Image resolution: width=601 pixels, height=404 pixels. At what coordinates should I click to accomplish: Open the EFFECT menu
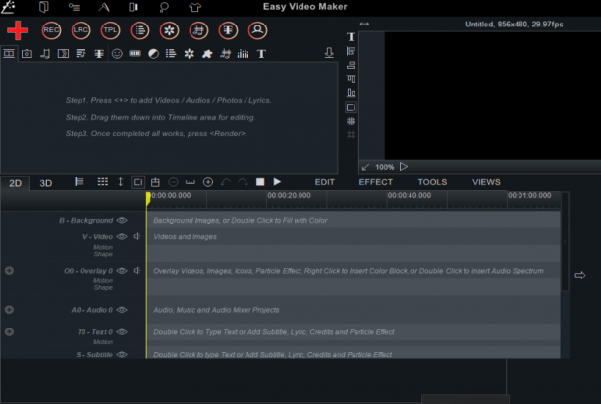pos(375,182)
